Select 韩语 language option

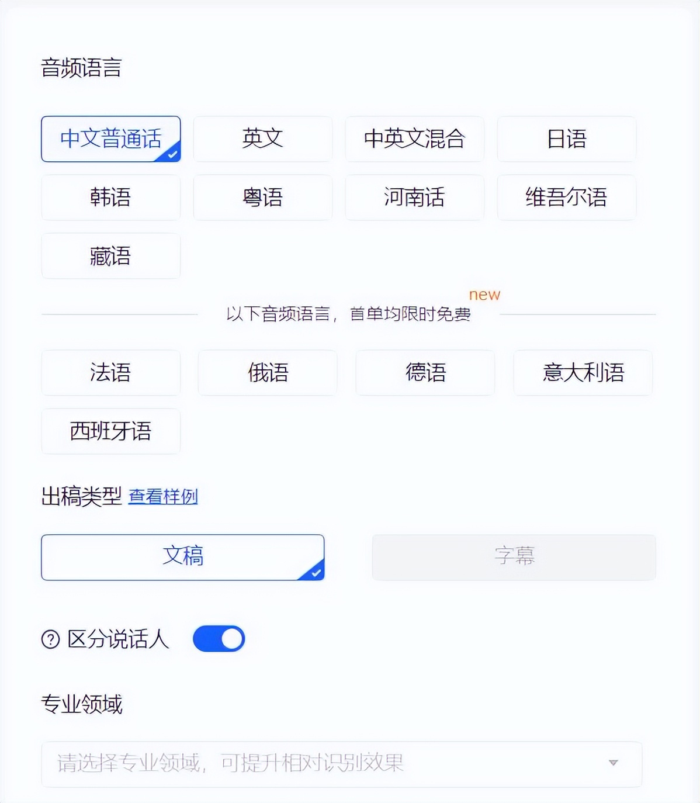(110, 198)
